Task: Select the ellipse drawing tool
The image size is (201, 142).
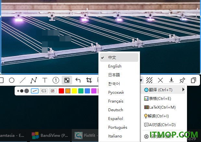Action: 12,80
